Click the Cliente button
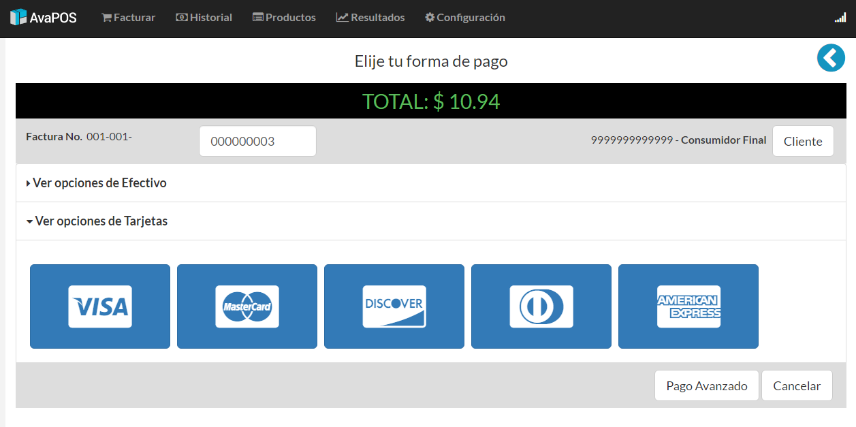 point(803,141)
